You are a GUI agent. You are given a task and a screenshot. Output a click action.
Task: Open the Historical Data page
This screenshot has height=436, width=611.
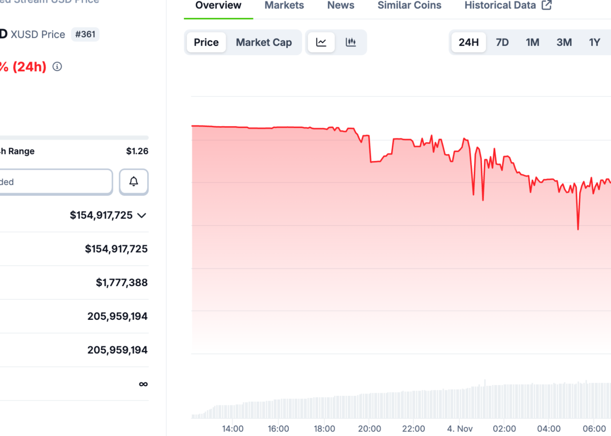click(500, 5)
